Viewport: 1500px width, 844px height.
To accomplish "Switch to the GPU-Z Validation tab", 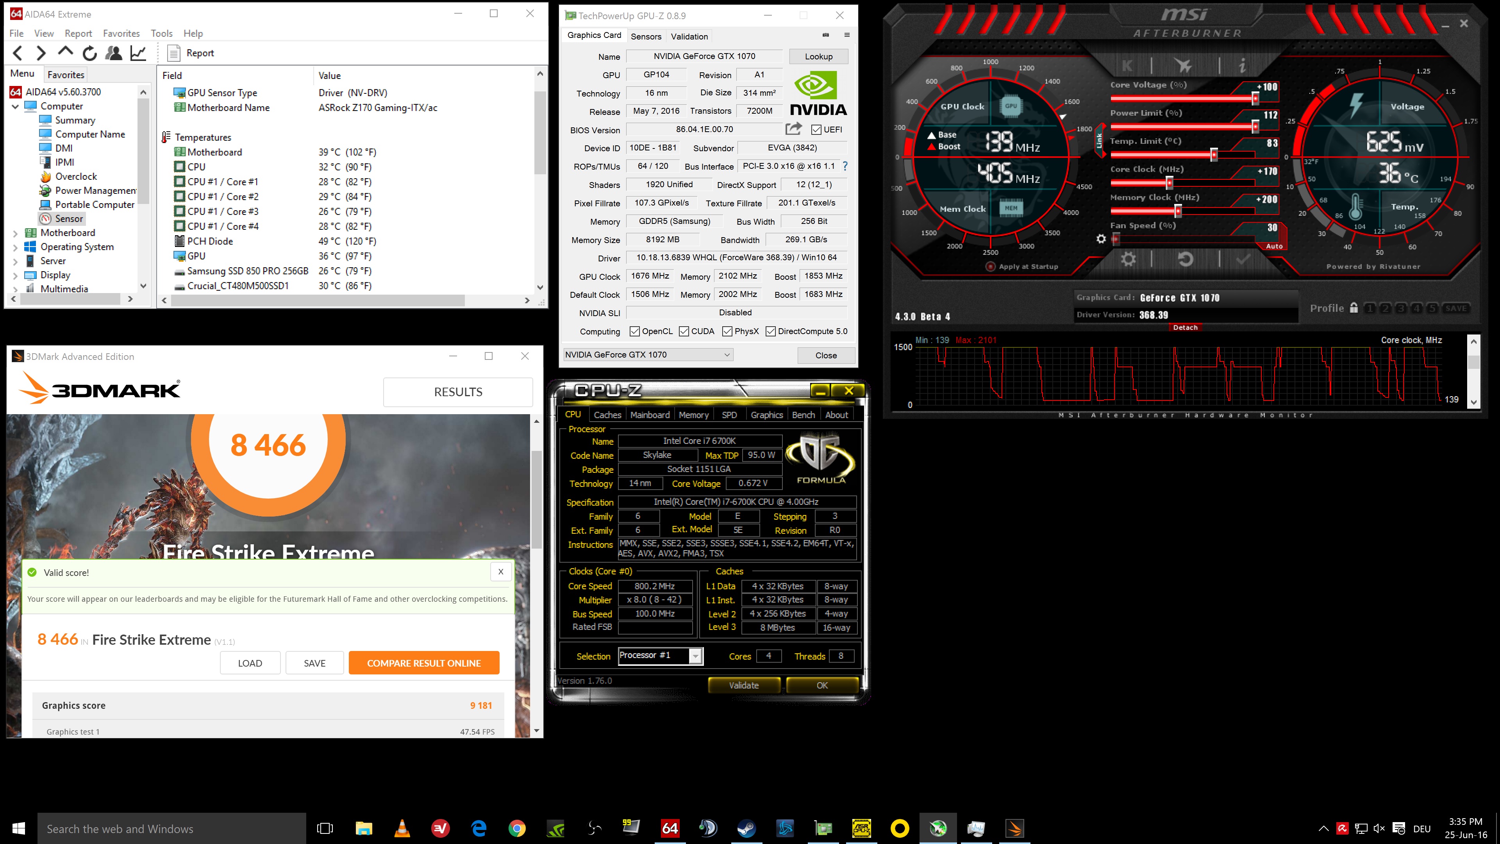I will click(x=689, y=36).
